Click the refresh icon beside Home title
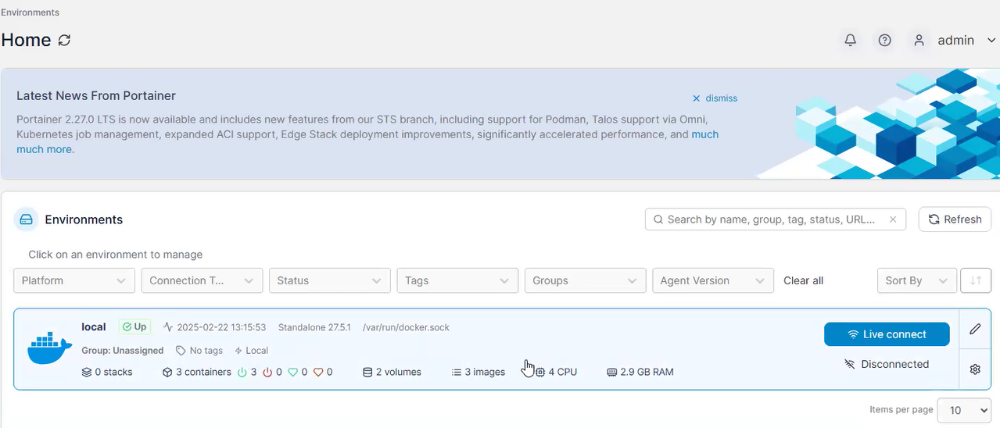 [x=64, y=40]
